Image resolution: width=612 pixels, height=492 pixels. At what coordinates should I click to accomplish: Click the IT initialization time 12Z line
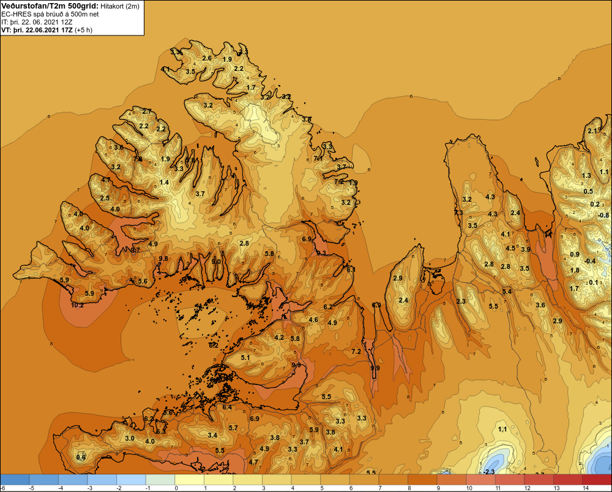coord(37,22)
